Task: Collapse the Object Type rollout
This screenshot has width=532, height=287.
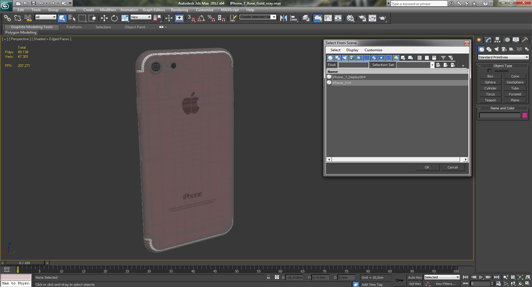Action: [503, 66]
